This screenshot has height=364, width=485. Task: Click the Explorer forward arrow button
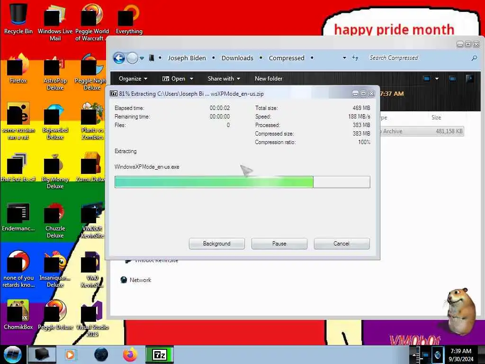pos(133,58)
